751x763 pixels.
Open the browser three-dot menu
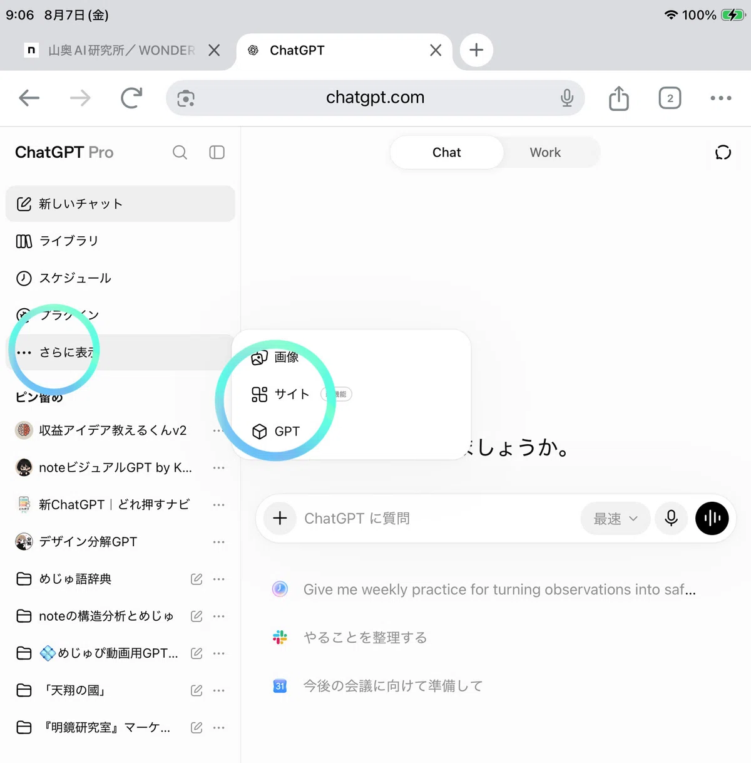pyautogui.click(x=721, y=98)
